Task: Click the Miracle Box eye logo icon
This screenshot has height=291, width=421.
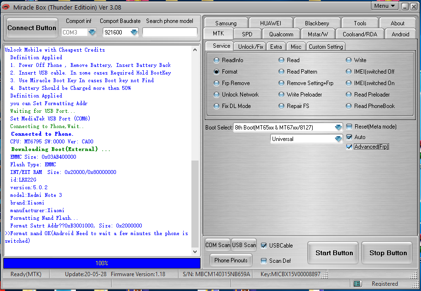Action: [x=6, y=7]
